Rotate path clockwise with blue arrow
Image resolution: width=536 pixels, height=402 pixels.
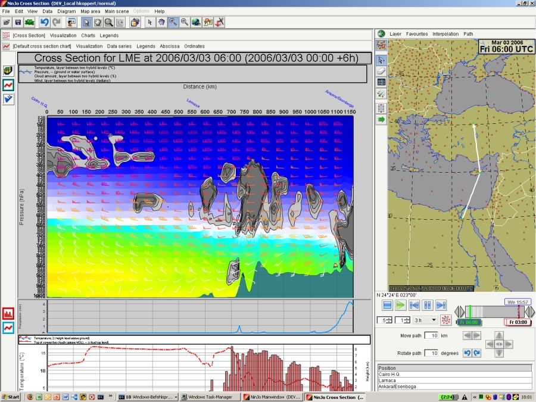tap(476, 353)
